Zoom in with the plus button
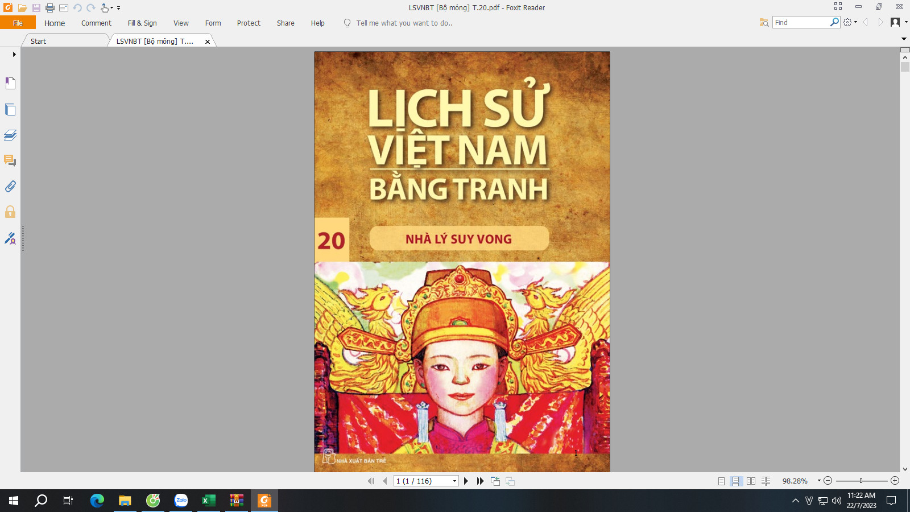 coord(895,481)
